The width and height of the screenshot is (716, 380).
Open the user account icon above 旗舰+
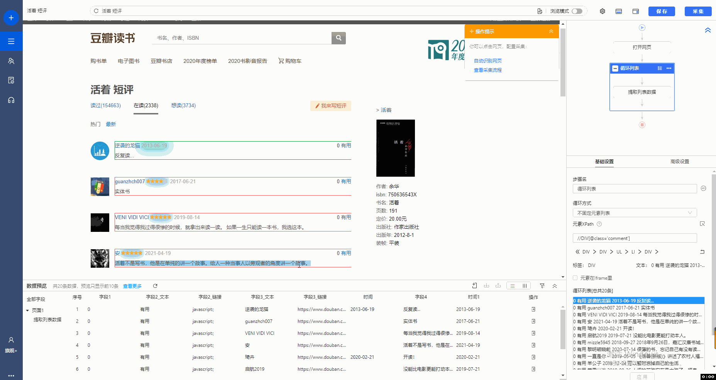click(x=11, y=340)
